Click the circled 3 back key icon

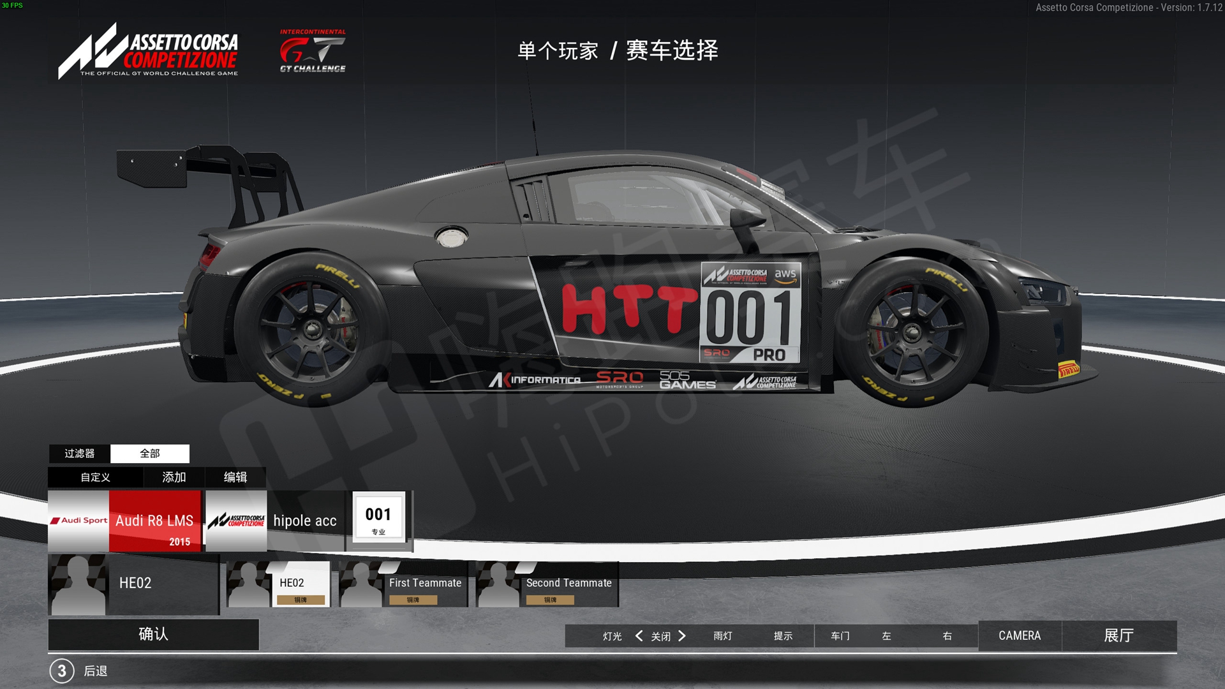62,671
